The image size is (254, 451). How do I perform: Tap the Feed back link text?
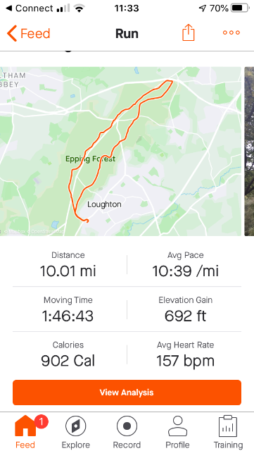click(35, 34)
